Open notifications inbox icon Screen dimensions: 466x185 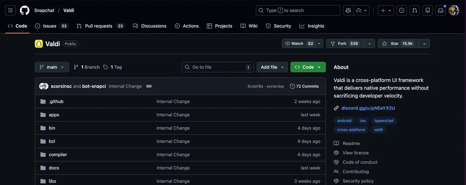(441, 10)
